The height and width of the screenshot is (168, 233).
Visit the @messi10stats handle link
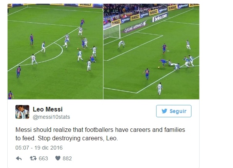point(52,116)
